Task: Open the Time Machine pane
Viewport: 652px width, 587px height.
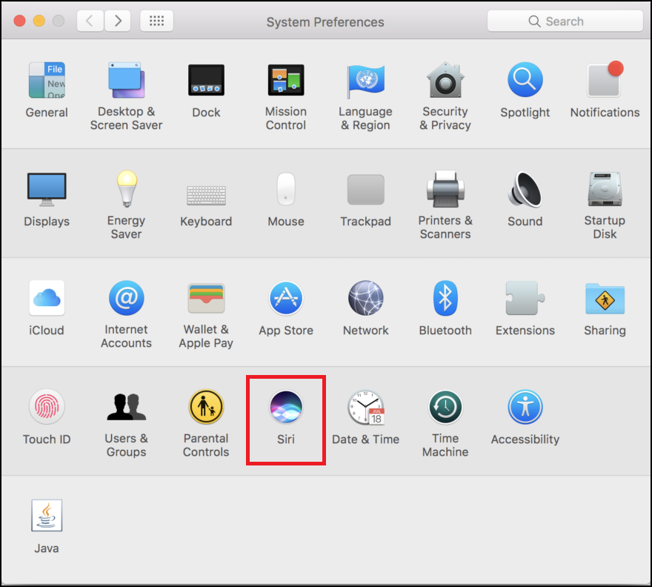Action: tap(445, 408)
